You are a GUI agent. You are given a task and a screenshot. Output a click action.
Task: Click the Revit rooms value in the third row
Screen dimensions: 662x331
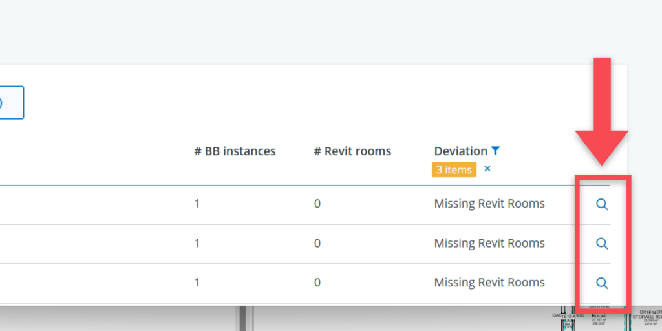pyautogui.click(x=317, y=283)
